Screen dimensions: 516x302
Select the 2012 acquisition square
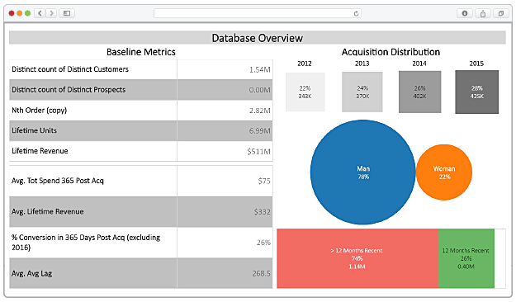305,92
